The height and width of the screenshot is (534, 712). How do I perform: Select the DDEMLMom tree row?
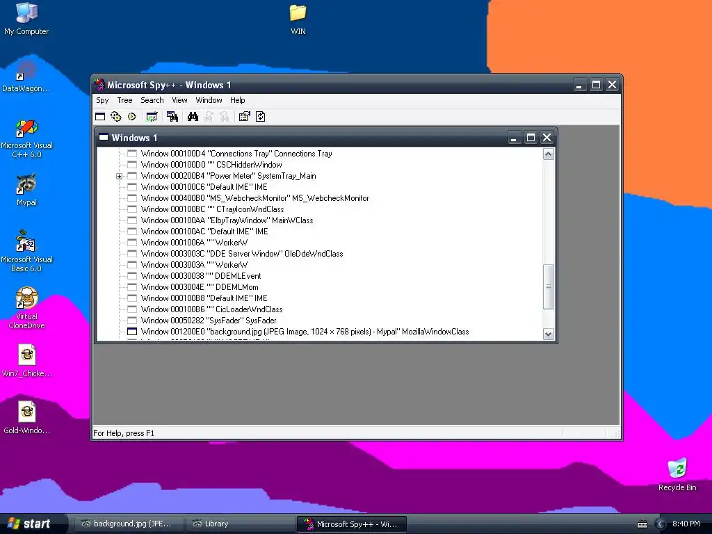coord(200,287)
